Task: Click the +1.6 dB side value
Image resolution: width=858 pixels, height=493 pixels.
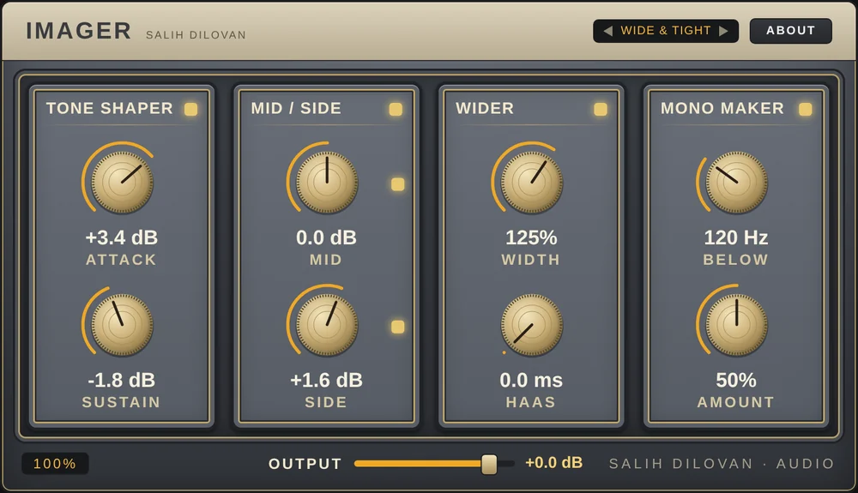Action: coord(326,381)
